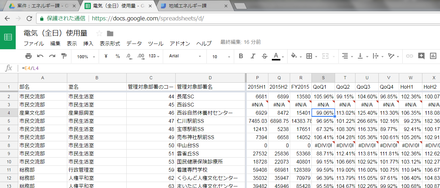
Task: Select column S header
Action: (323, 78)
